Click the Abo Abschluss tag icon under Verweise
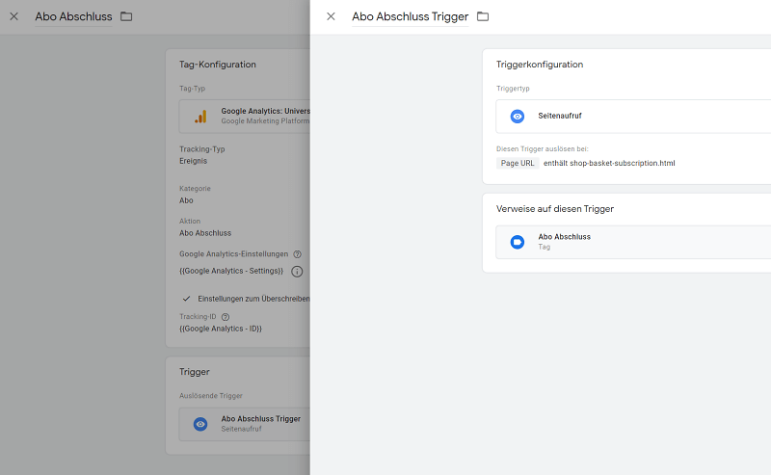The image size is (771, 475). (x=518, y=242)
